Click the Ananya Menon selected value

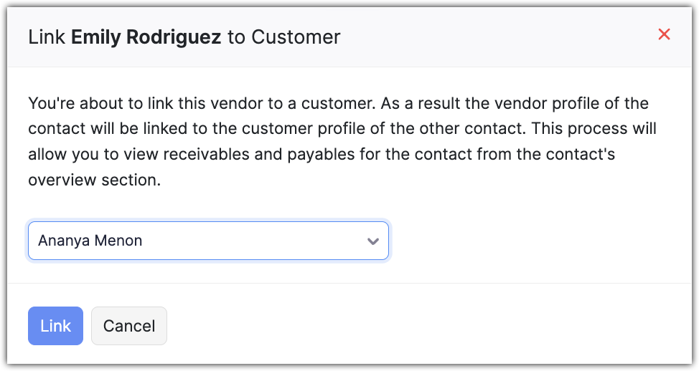click(x=90, y=241)
